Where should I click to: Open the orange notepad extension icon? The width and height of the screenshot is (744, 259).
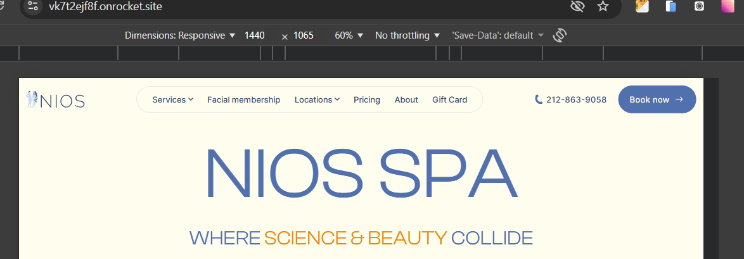(642, 6)
